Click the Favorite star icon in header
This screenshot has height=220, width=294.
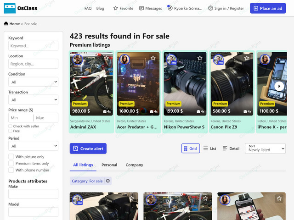point(115,8)
